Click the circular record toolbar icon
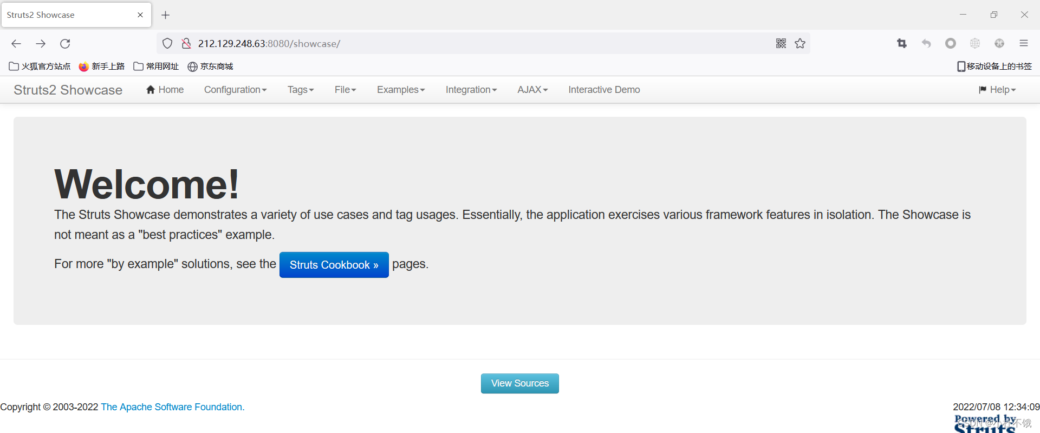 [x=951, y=44]
